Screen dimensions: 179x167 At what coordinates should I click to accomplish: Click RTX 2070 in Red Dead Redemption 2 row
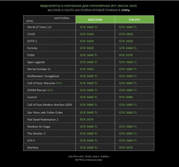87,119
